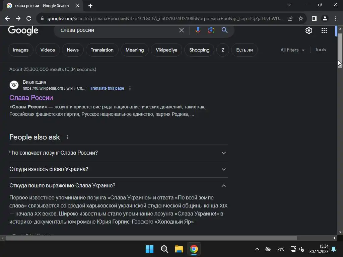
Task: Switch to News results
Action: click(x=73, y=50)
